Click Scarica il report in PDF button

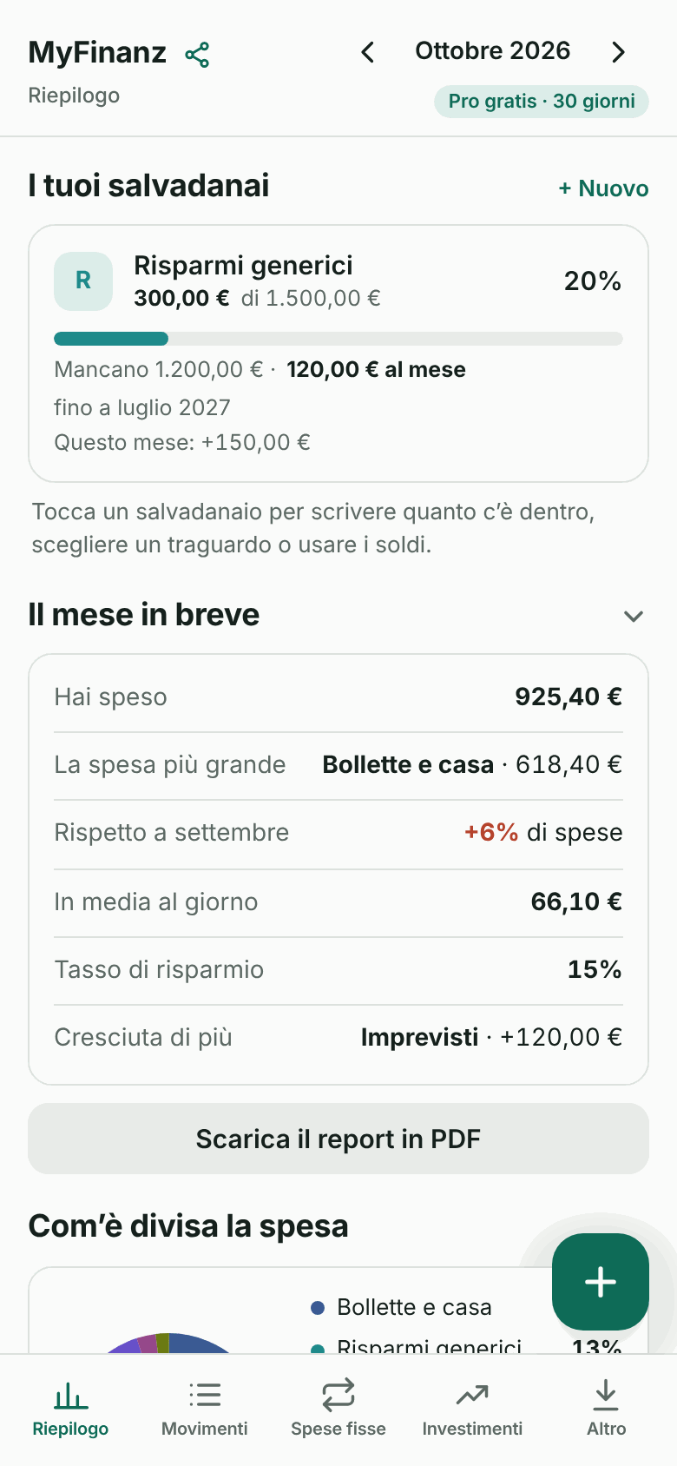point(338,1139)
